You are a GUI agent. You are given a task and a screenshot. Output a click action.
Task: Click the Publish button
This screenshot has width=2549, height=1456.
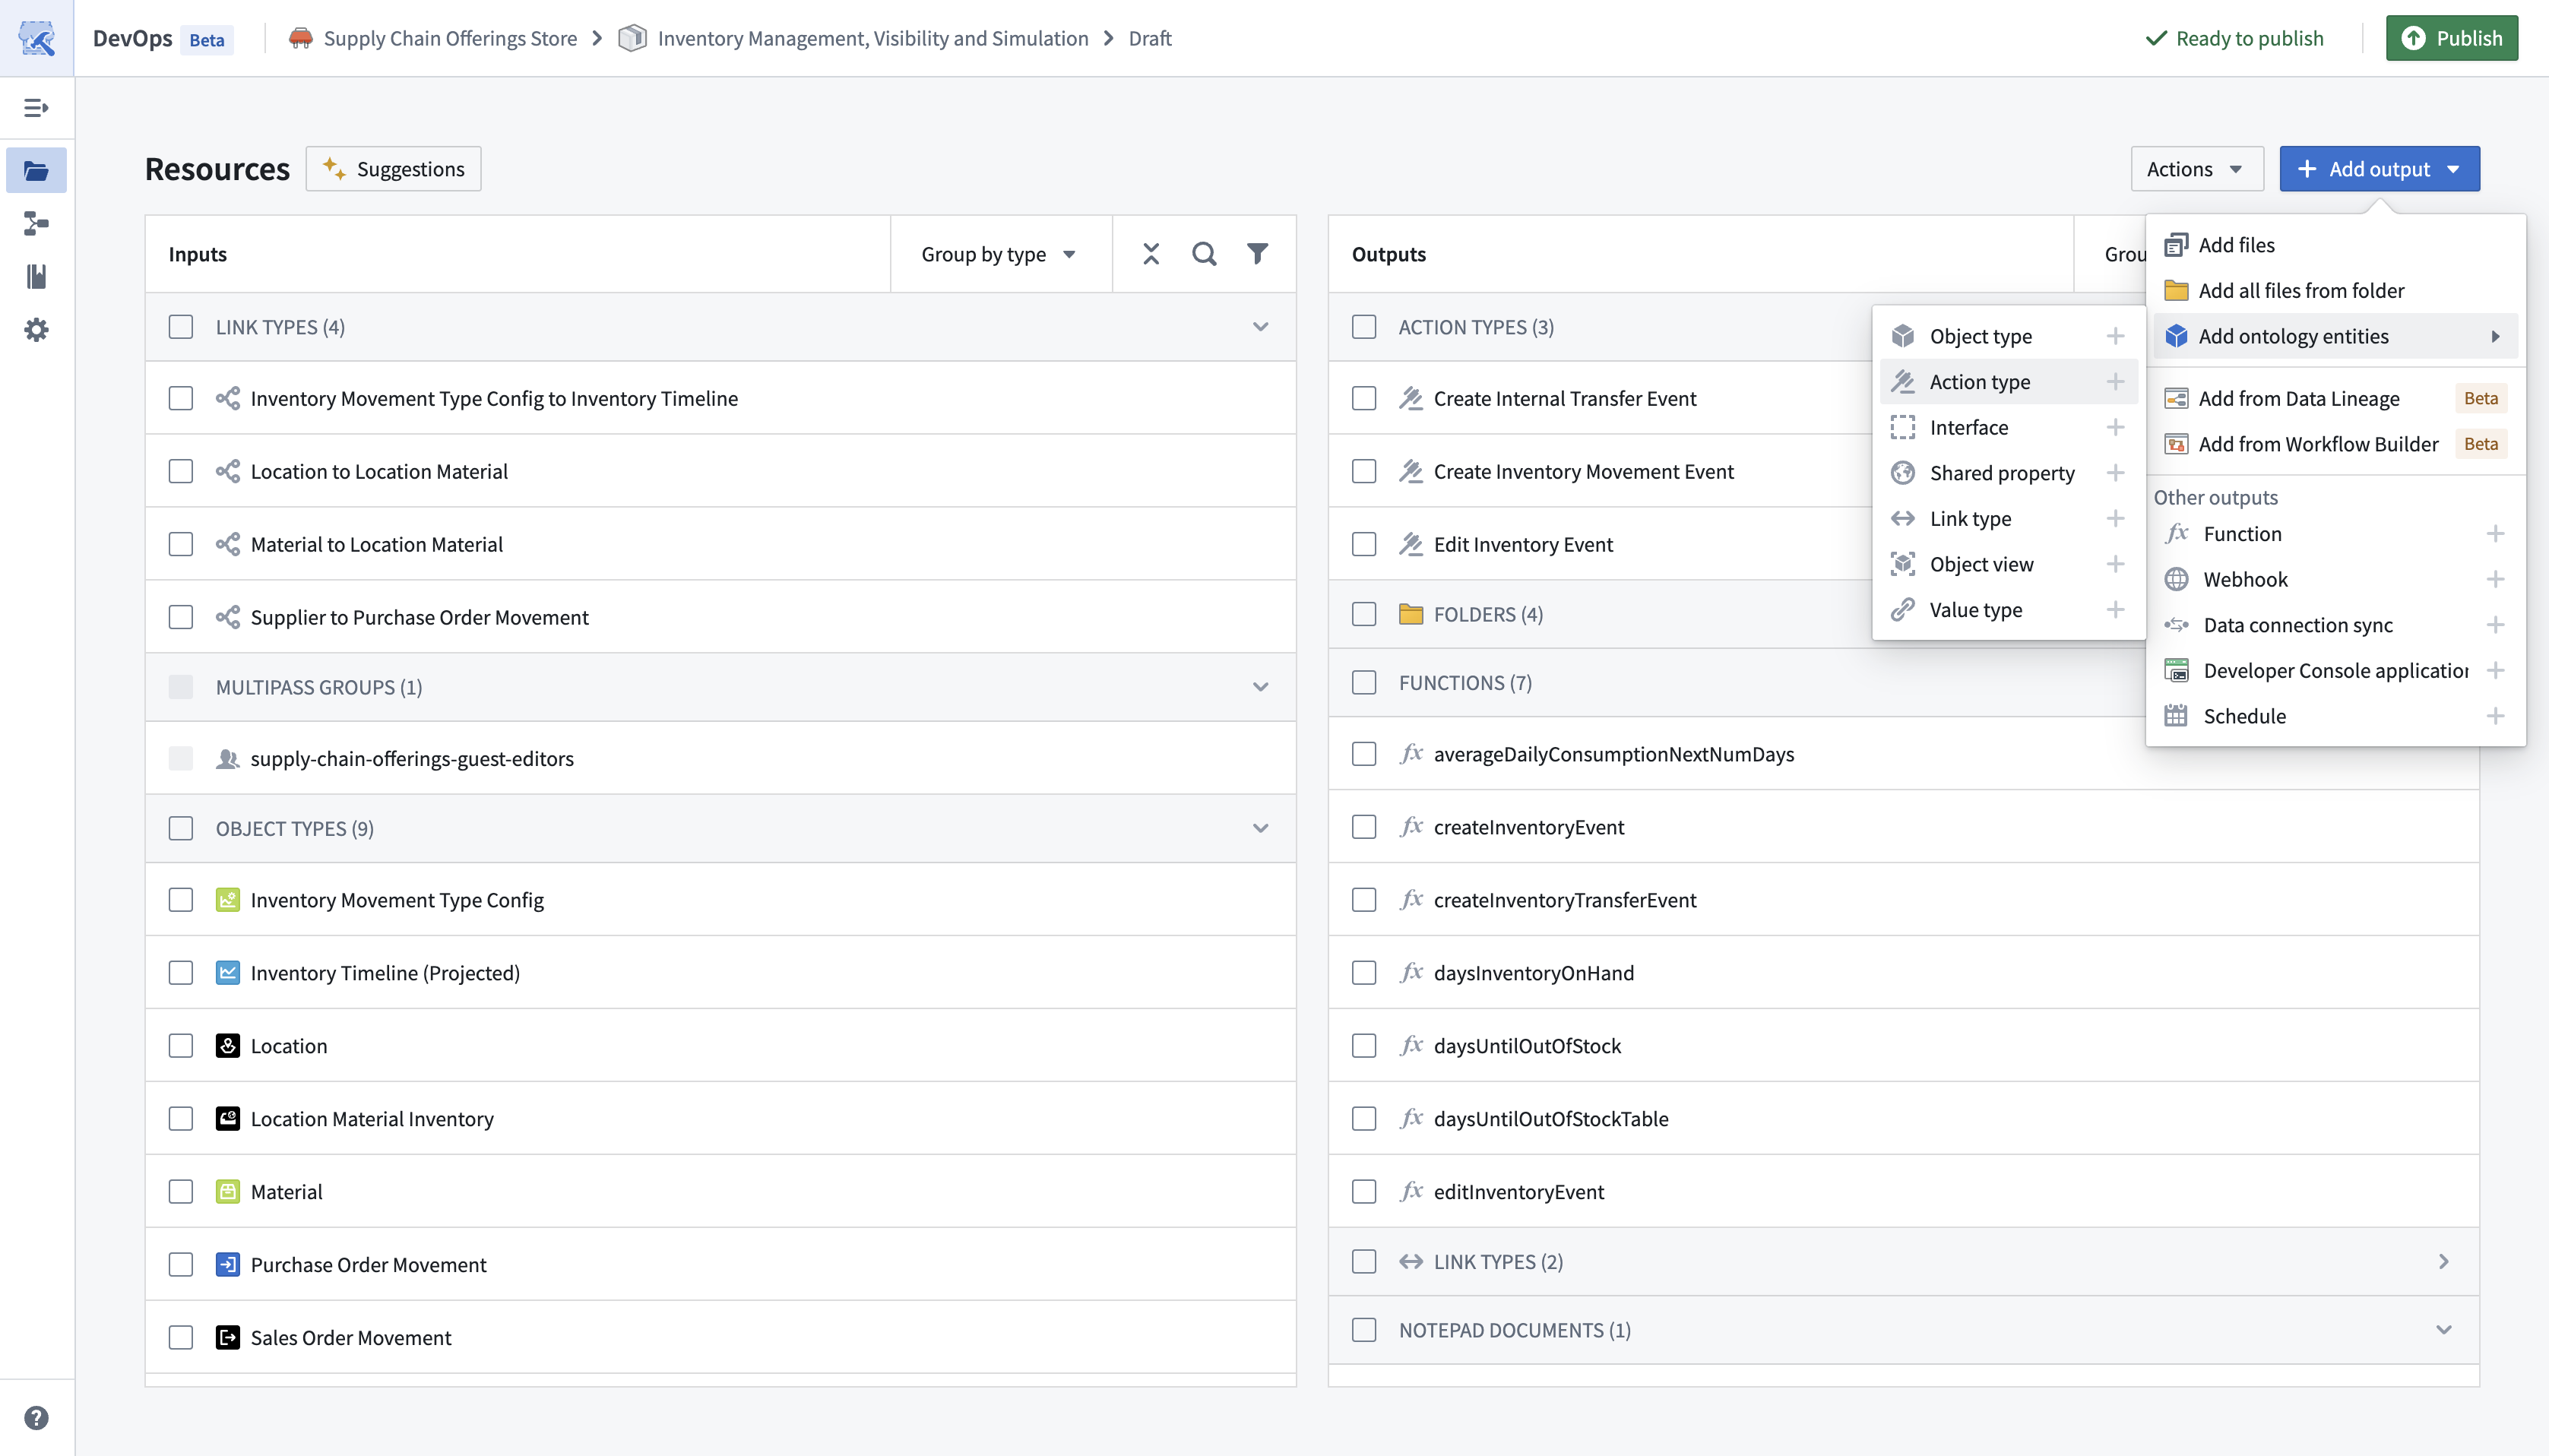click(2451, 38)
